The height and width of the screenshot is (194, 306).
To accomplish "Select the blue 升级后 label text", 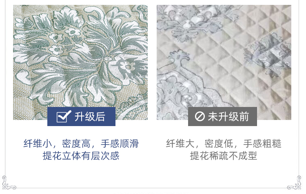I will point(90,117).
